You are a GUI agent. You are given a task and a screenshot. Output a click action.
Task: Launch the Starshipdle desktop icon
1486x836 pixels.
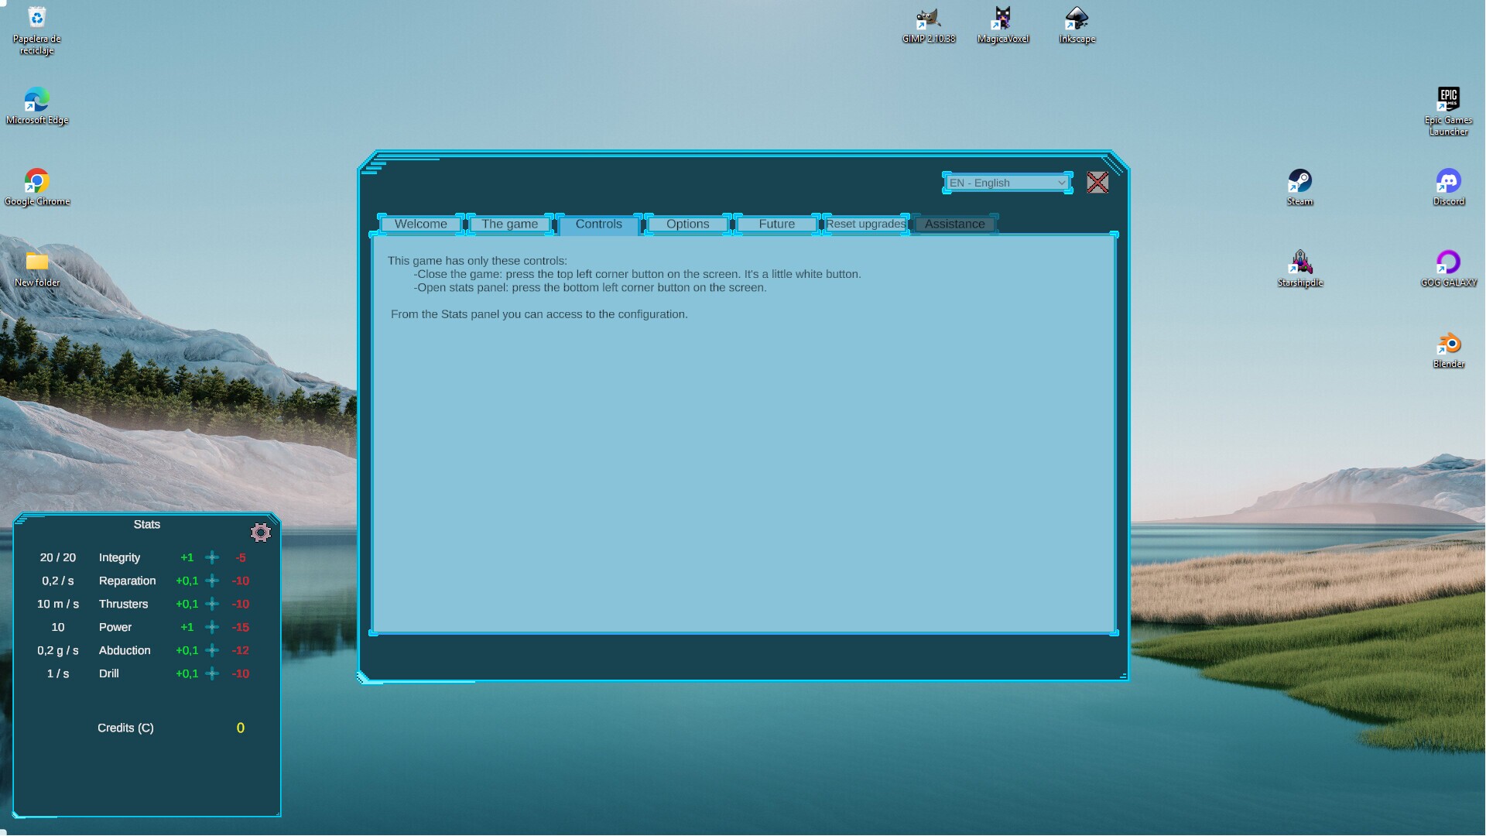pyautogui.click(x=1300, y=262)
